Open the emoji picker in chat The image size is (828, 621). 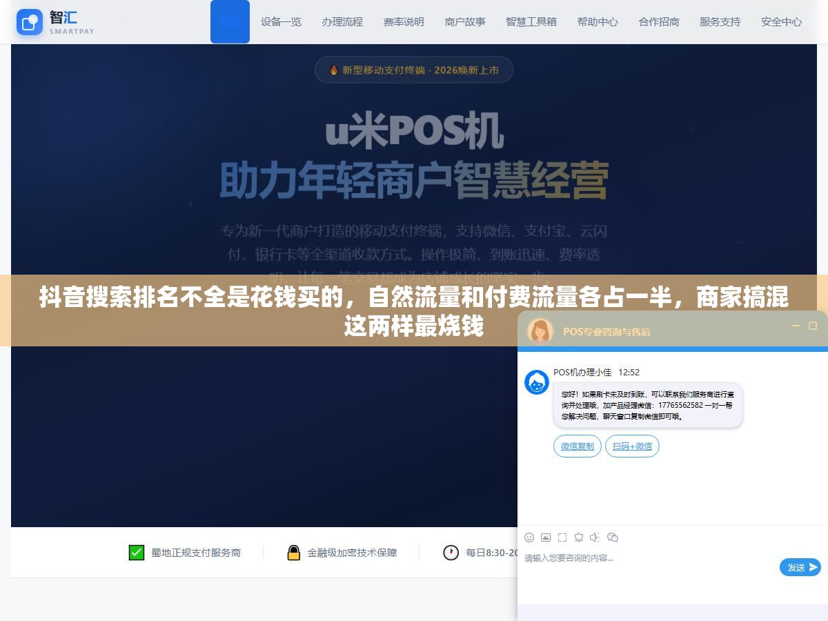point(529,538)
